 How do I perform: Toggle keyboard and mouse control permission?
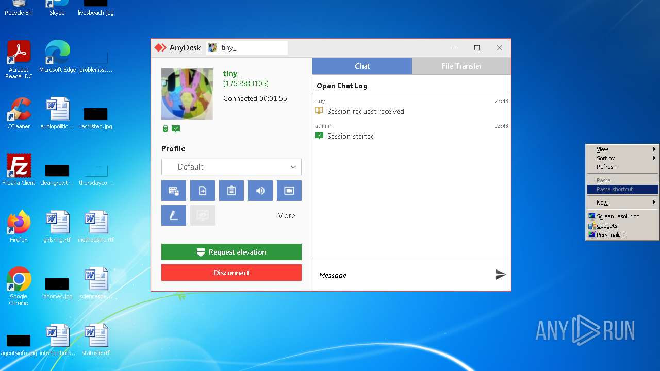tap(174, 191)
